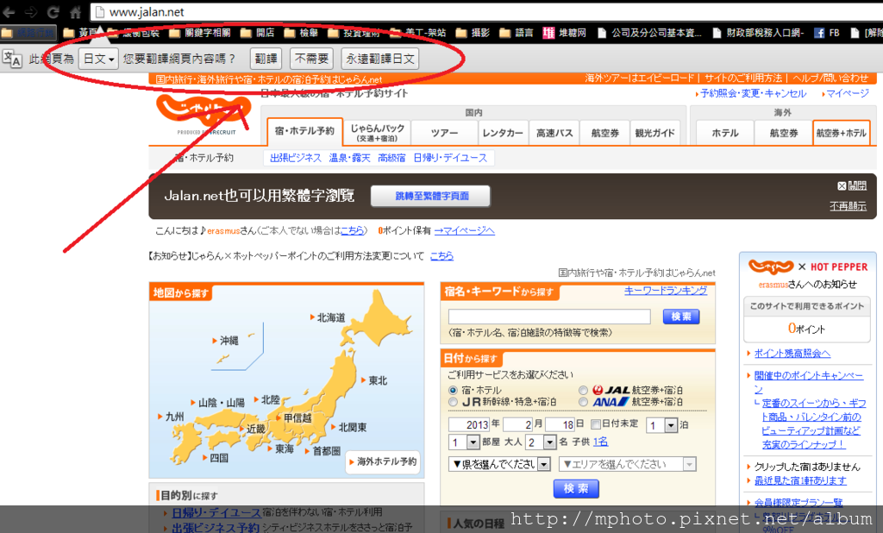
Task: Open the 高級宿 link
Action: pos(391,158)
